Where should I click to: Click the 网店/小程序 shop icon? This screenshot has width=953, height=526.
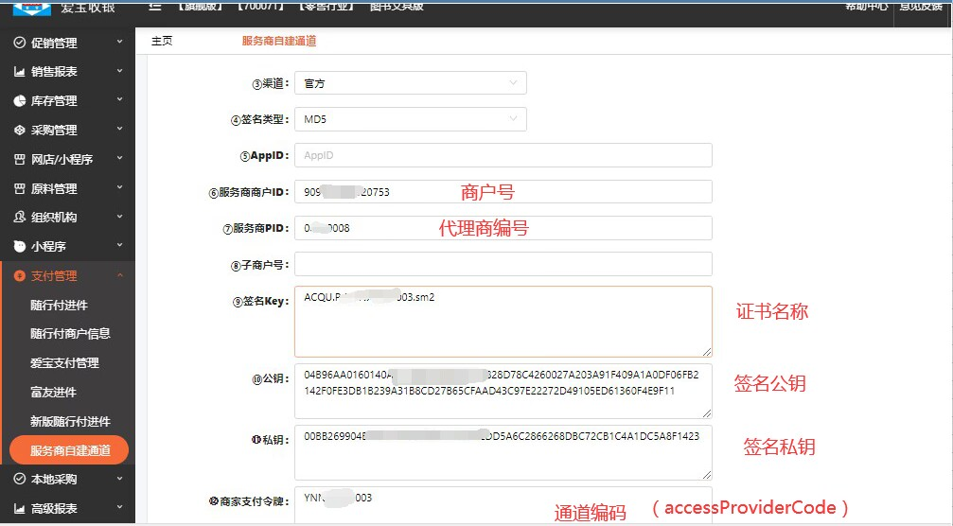(19, 160)
